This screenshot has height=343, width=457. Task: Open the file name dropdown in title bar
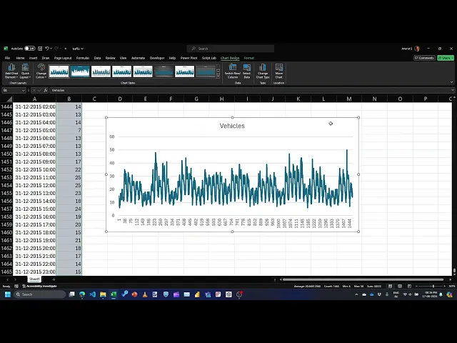(78, 49)
